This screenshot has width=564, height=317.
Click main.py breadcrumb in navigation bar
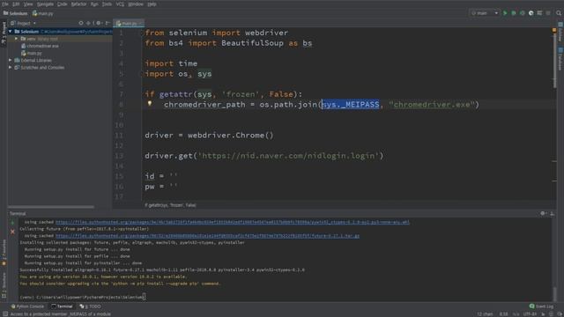43,13
